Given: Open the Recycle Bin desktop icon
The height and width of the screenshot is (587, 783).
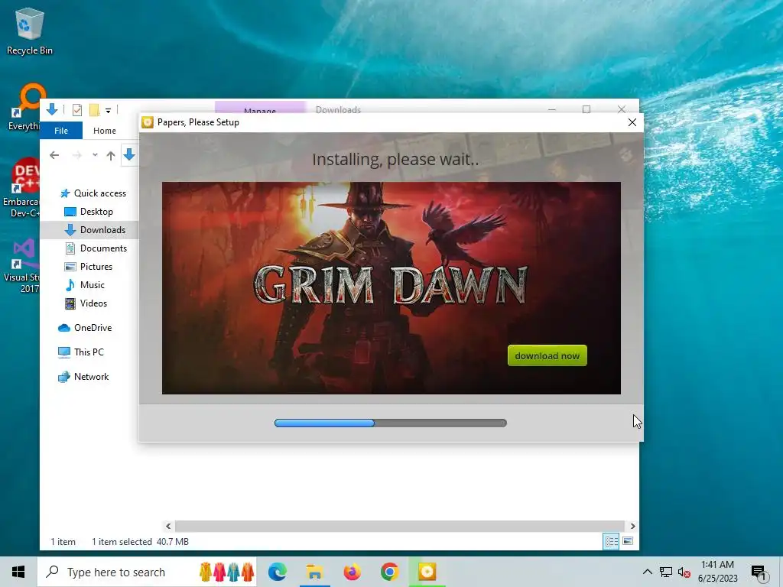Looking at the screenshot, I should (x=30, y=32).
